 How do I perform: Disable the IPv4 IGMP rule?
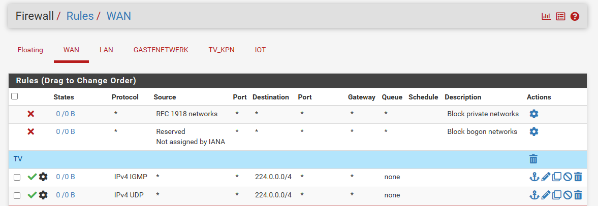pyautogui.click(x=568, y=177)
